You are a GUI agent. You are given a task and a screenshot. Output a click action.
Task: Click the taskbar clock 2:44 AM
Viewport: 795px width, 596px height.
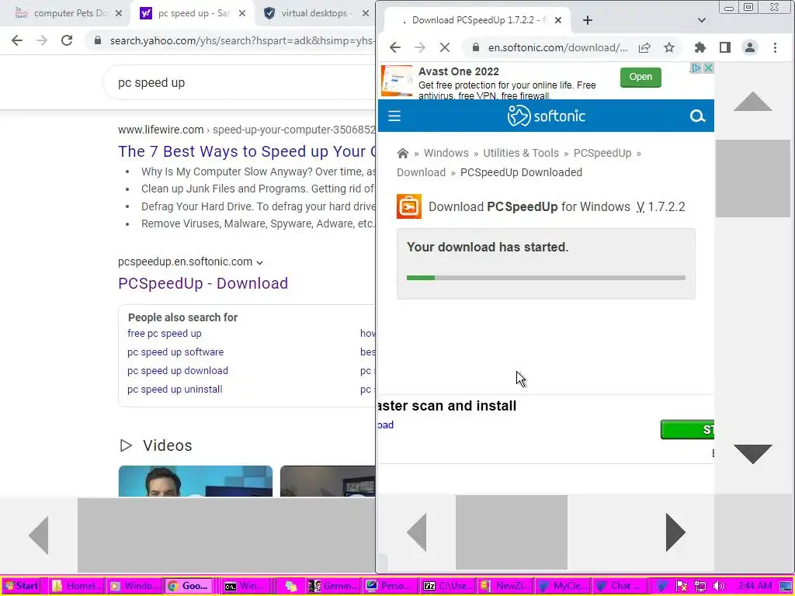(x=755, y=586)
